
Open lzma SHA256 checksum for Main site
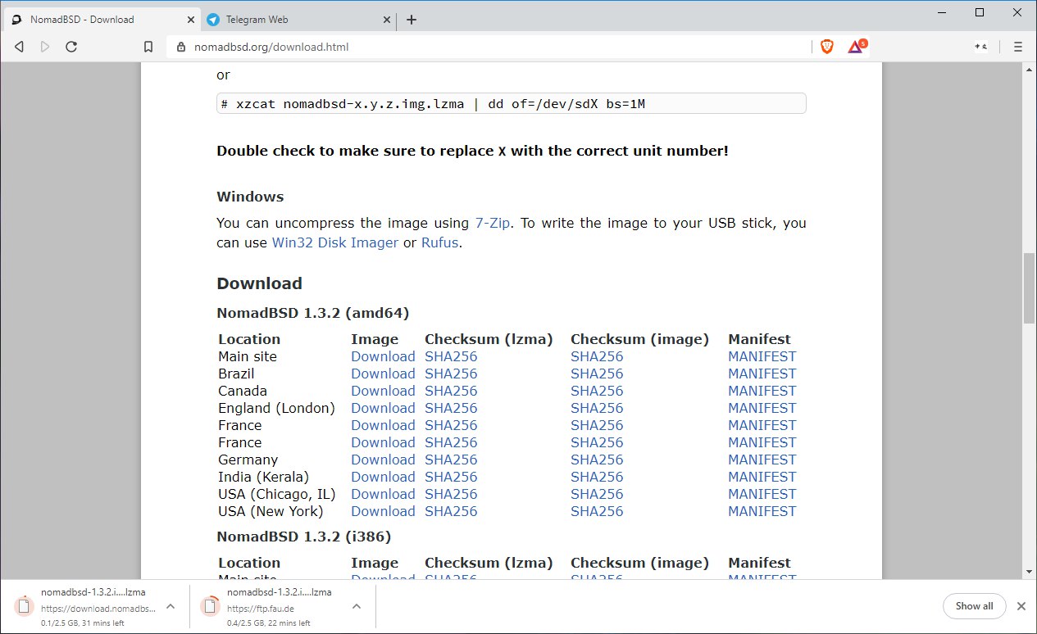click(x=451, y=356)
